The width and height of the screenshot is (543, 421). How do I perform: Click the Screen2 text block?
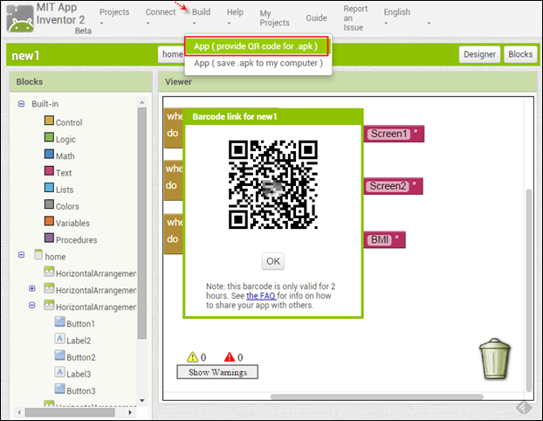point(393,186)
